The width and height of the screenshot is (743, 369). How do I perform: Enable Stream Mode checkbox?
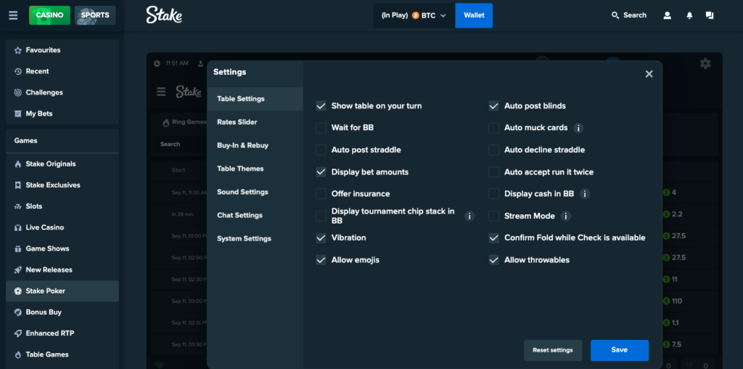tap(493, 216)
